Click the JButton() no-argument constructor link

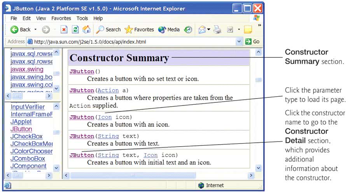pos(82,71)
